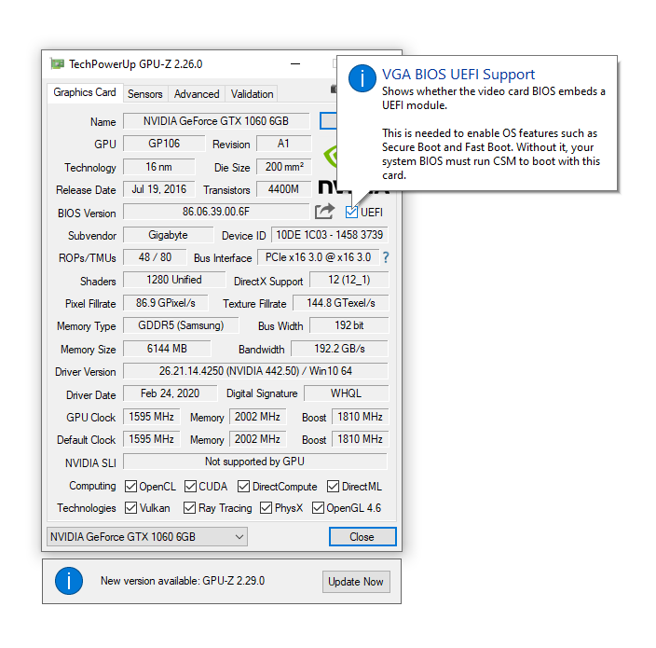Click the Release Date field Jul 19, 2016
The height and width of the screenshot is (648, 656).
[x=159, y=189]
